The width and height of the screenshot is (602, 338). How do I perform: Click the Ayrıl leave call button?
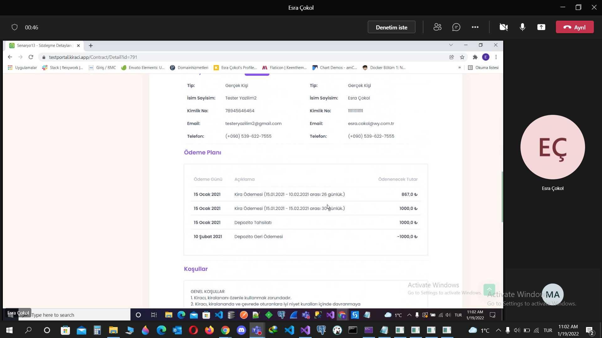click(x=575, y=27)
